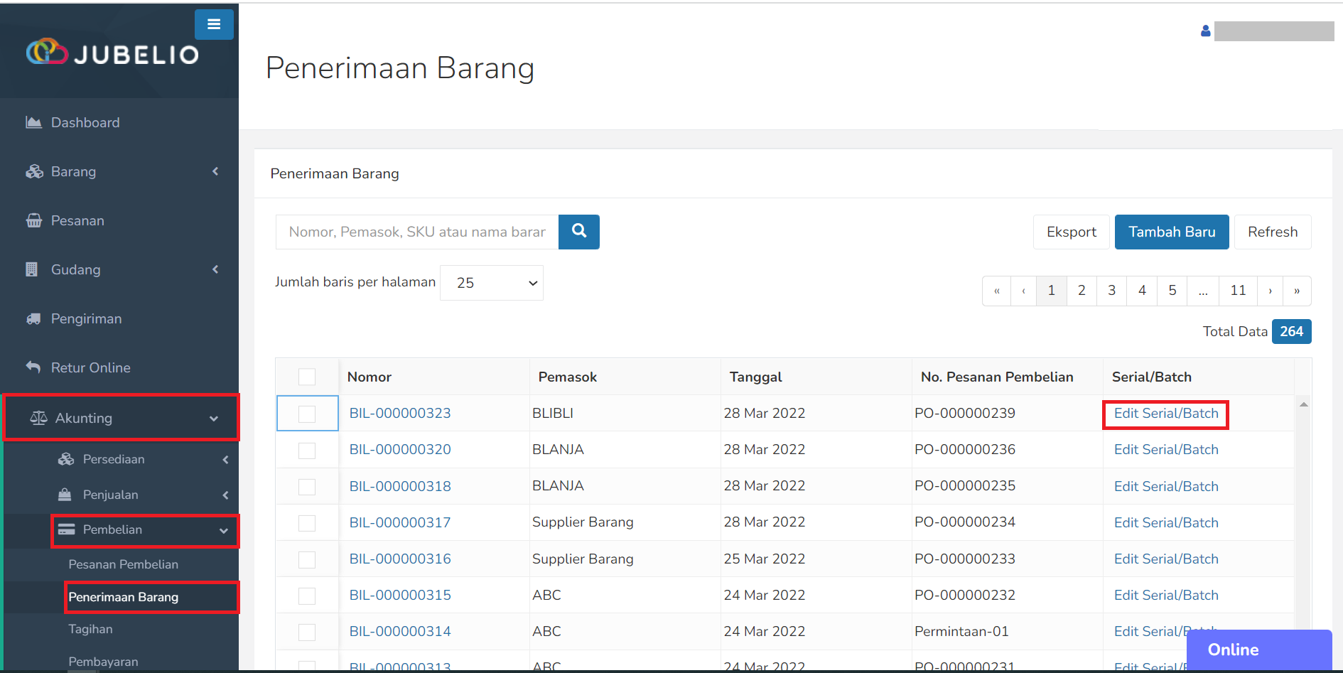Click the Retur Online reply arrow icon
The image size is (1343, 673).
[33, 367]
